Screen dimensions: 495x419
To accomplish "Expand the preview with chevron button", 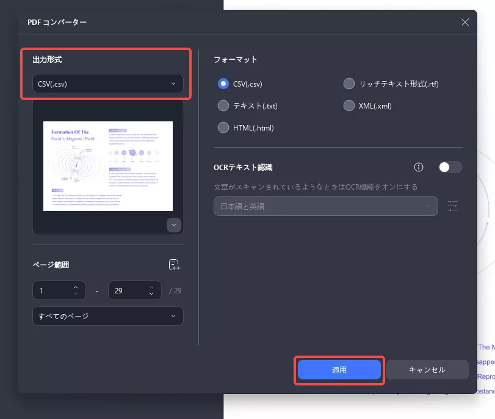I will coord(174,225).
